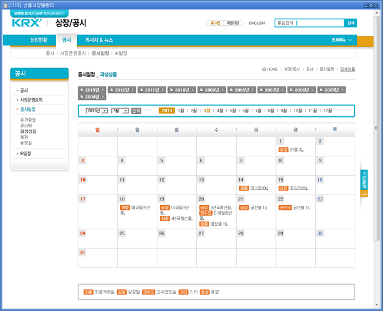The width and height of the screenshot is (383, 311).
Task: Click the KRX logo
Action: click(x=27, y=23)
